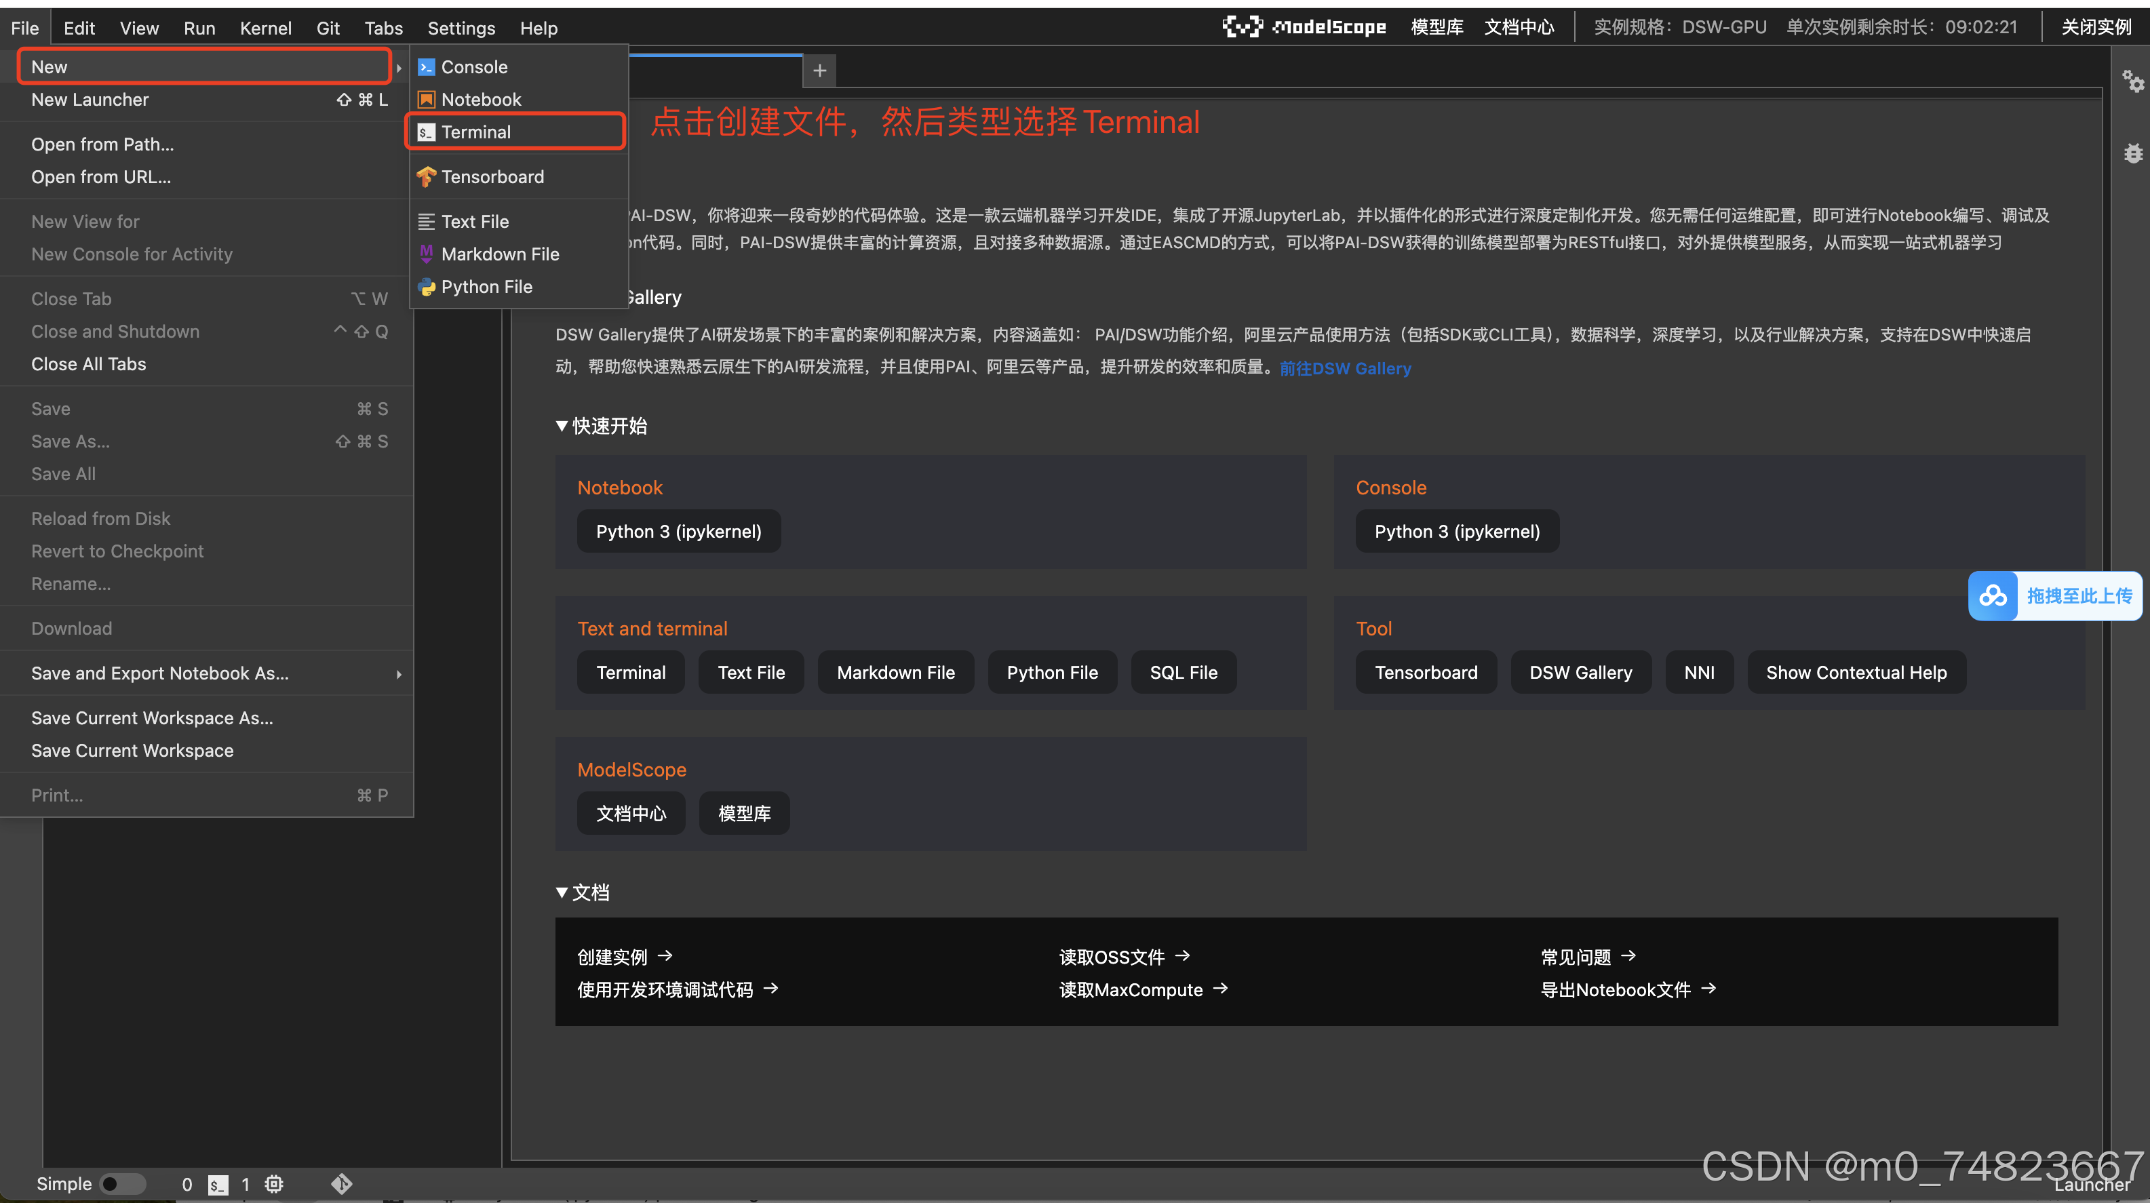Open the Git menu

point(328,28)
